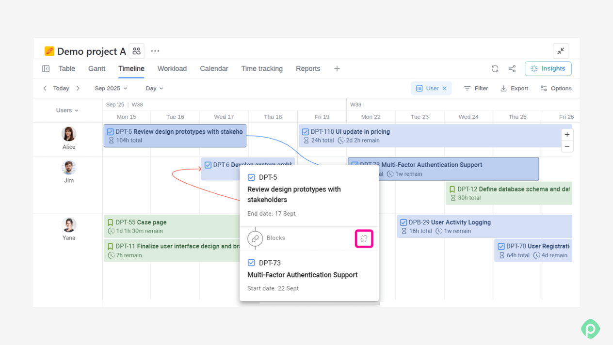Viewport: 613px width, 345px height.
Task: Click the clock icon on DPT-110 card
Action: tap(341, 141)
